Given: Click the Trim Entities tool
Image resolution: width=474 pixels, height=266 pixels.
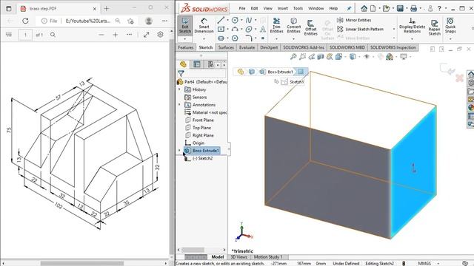Looking at the screenshot, I should 276,25.
